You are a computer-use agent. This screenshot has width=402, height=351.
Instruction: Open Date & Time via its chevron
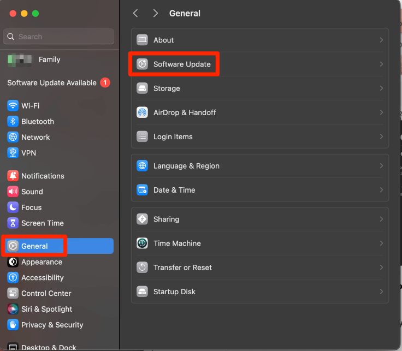point(381,190)
